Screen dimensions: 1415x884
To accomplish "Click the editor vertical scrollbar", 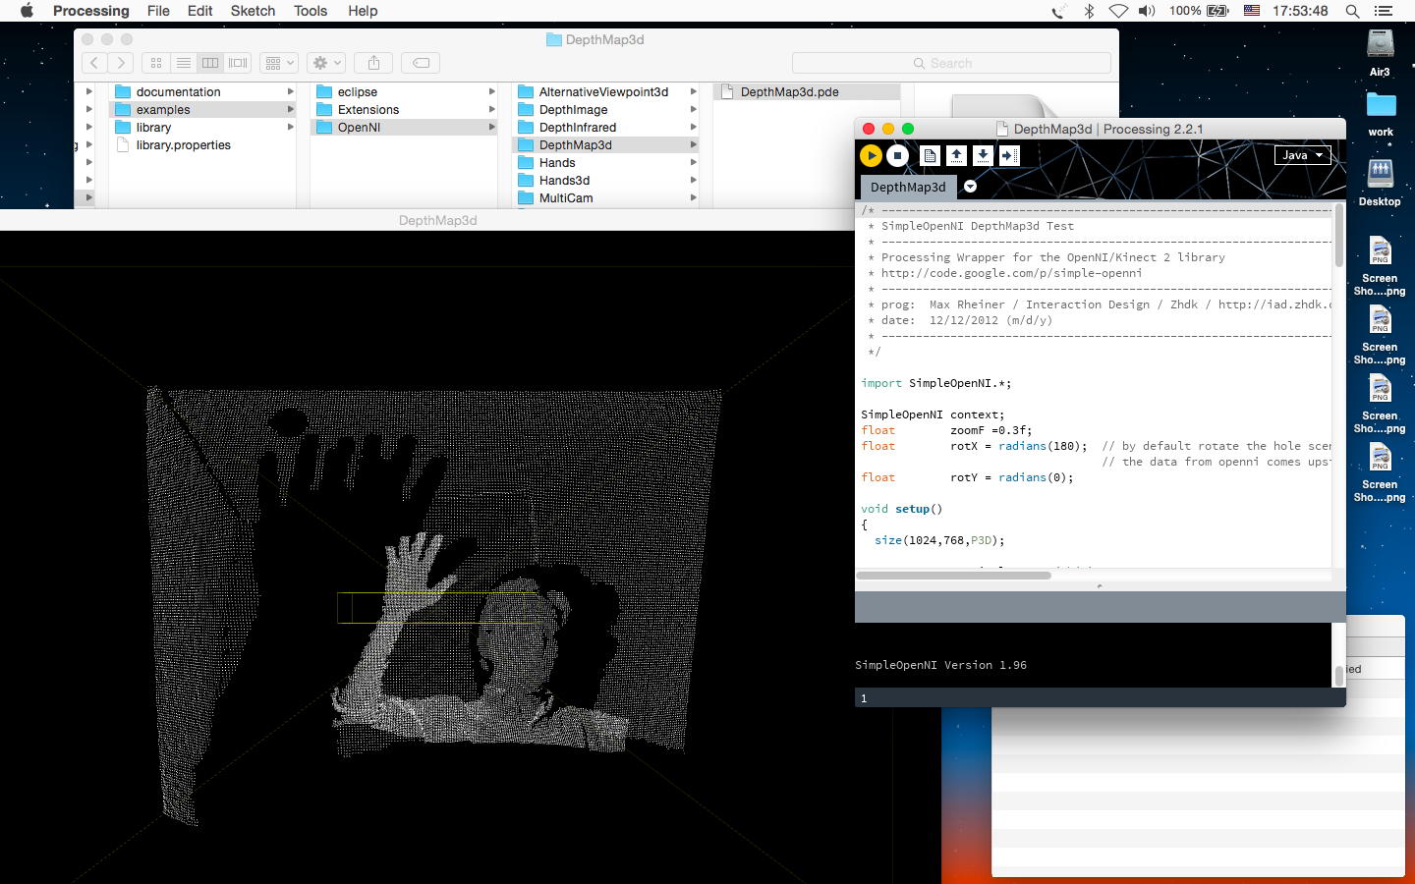I will click(1338, 236).
